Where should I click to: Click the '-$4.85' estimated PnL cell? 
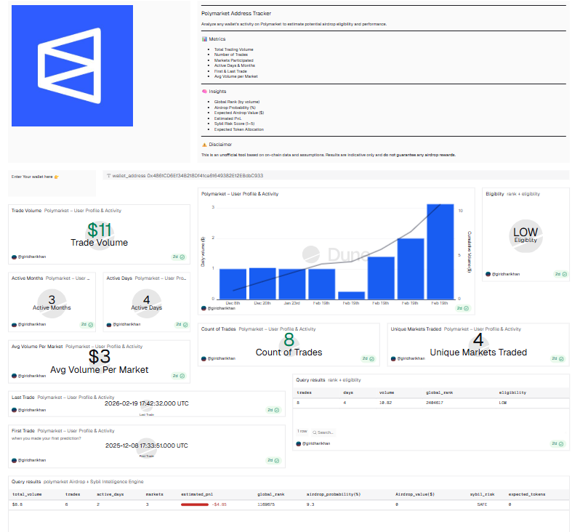pos(219,504)
